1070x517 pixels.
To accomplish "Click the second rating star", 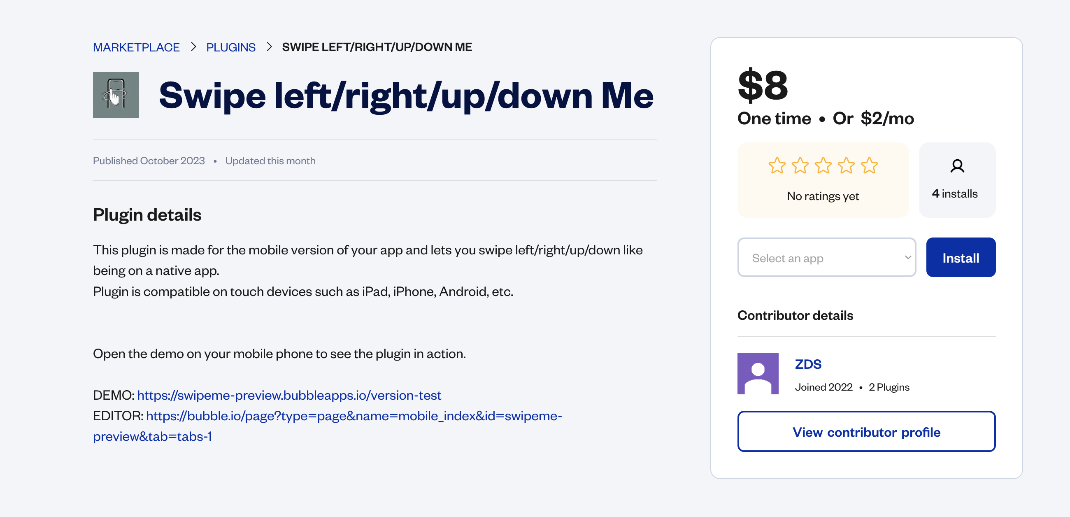I will coord(800,166).
